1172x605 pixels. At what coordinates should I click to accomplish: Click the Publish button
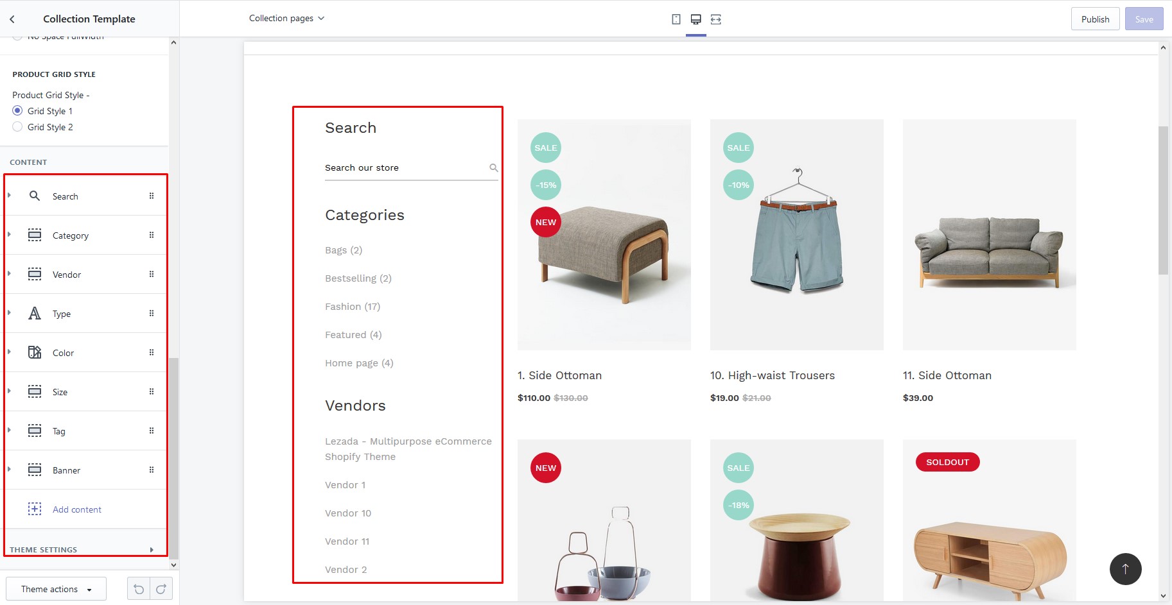pos(1095,19)
